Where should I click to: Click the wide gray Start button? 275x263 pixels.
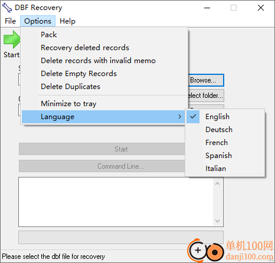pos(102,149)
